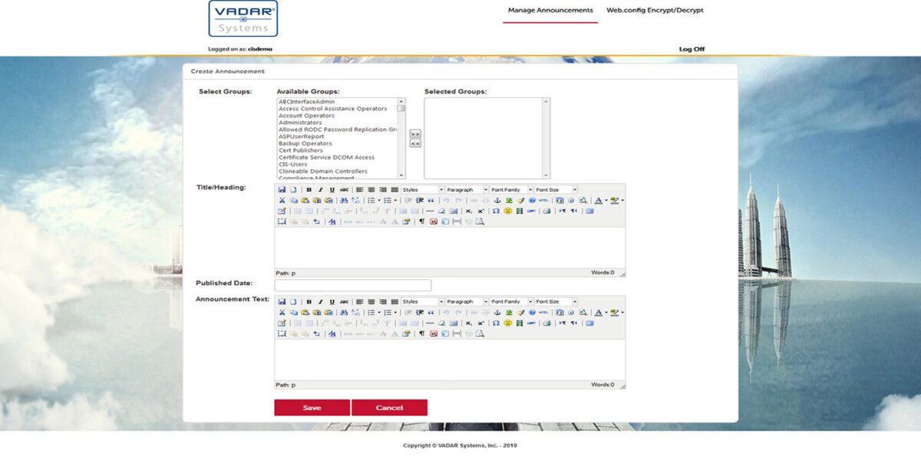Click the red Save button
Viewport: 921px width, 460px height.
(x=312, y=408)
